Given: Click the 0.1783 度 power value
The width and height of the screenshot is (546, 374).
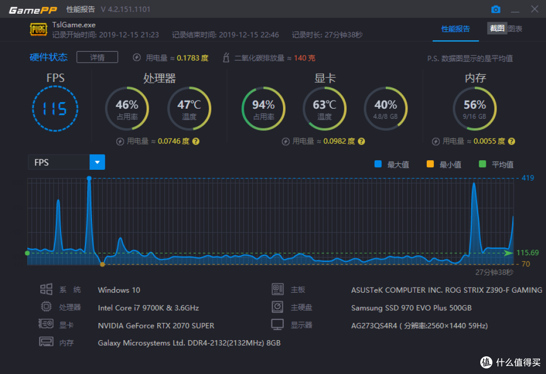Looking at the screenshot, I should pos(193,58).
